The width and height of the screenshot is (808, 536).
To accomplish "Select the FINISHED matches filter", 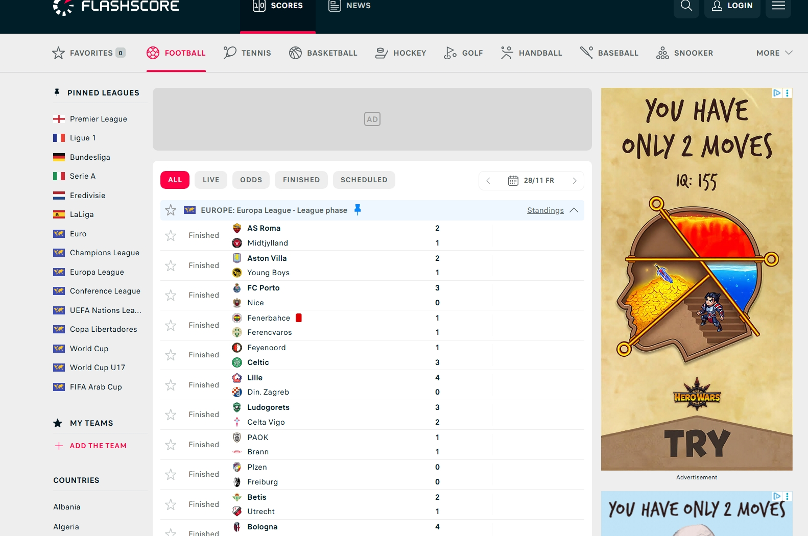I will [x=301, y=180].
